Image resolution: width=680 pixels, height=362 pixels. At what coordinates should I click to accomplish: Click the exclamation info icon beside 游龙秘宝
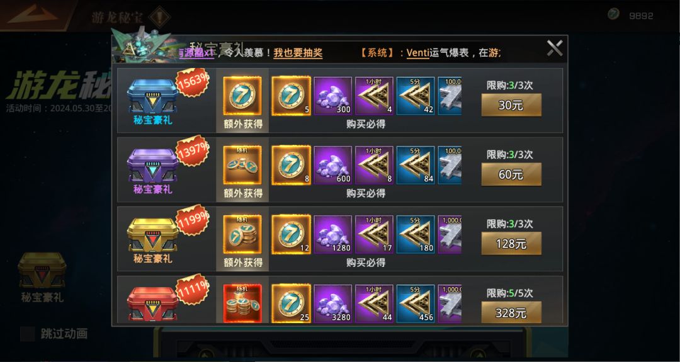[x=159, y=17]
